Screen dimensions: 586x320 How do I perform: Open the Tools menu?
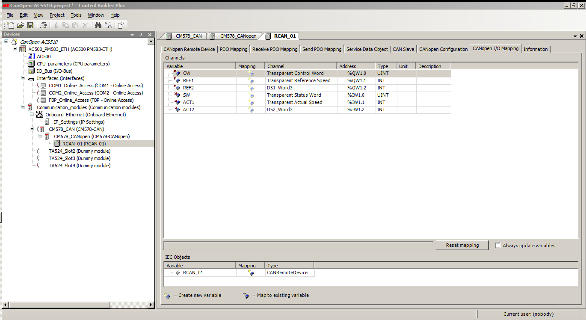click(x=76, y=15)
